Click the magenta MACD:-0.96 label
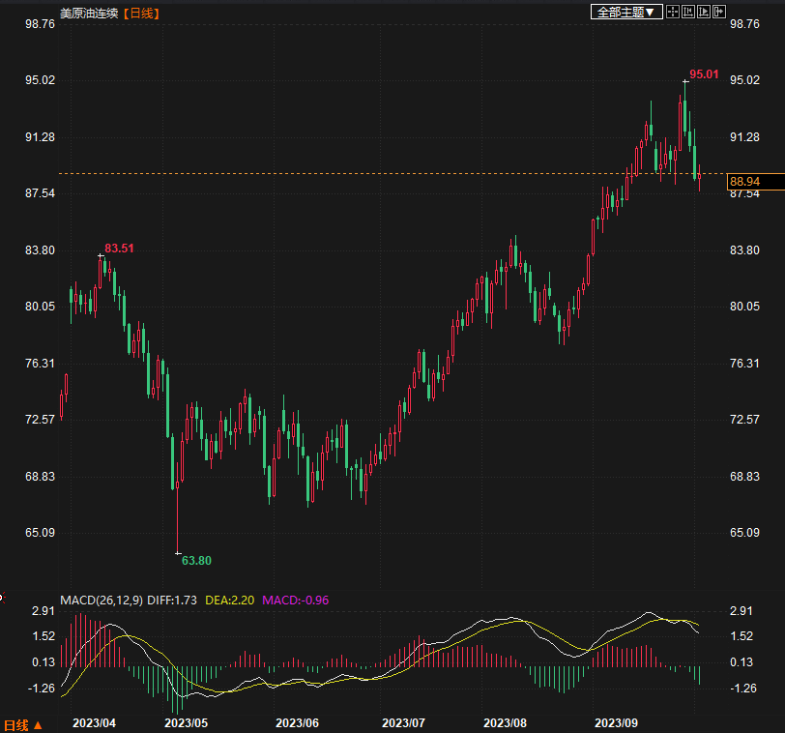Image resolution: width=785 pixels, height=733 pixels. click(295, 600)
